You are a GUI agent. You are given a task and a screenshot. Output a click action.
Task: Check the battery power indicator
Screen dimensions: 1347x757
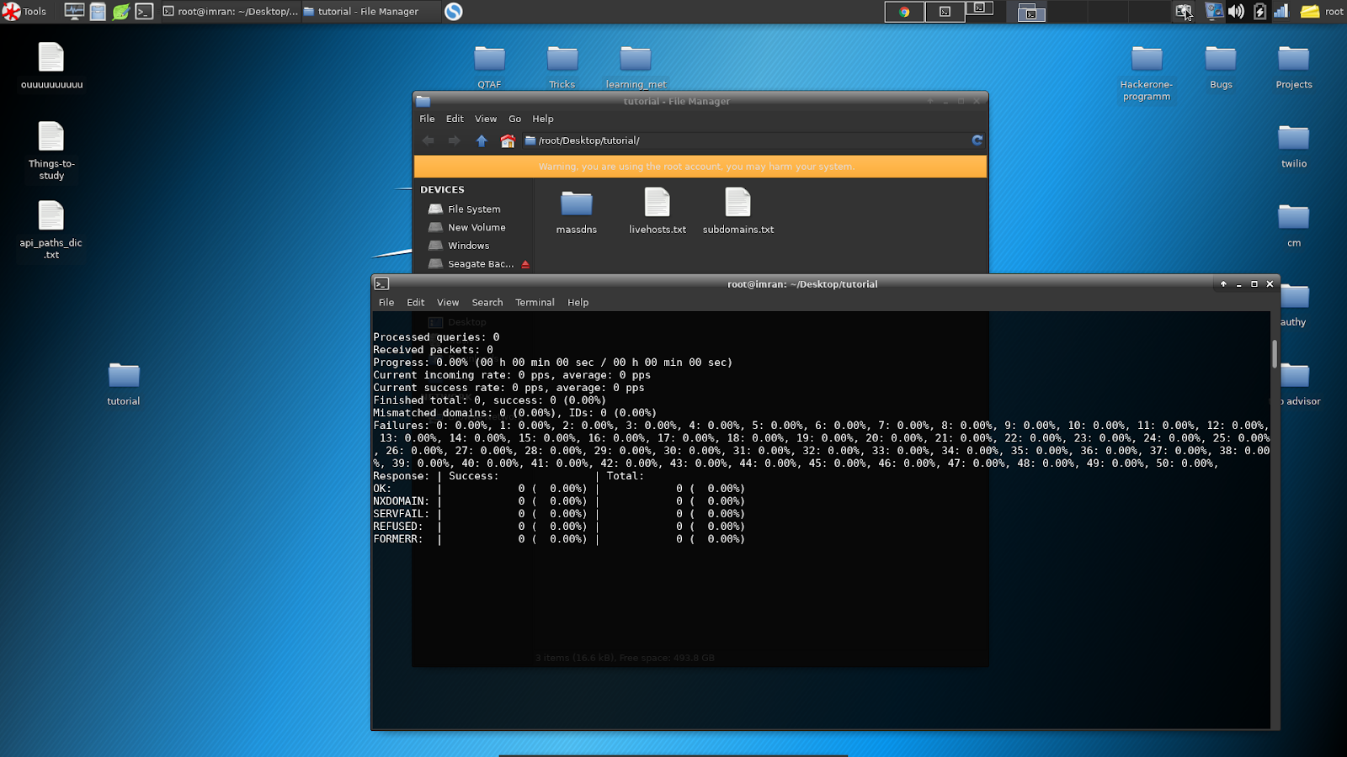pyautogui.click(x=1259, y=12)
